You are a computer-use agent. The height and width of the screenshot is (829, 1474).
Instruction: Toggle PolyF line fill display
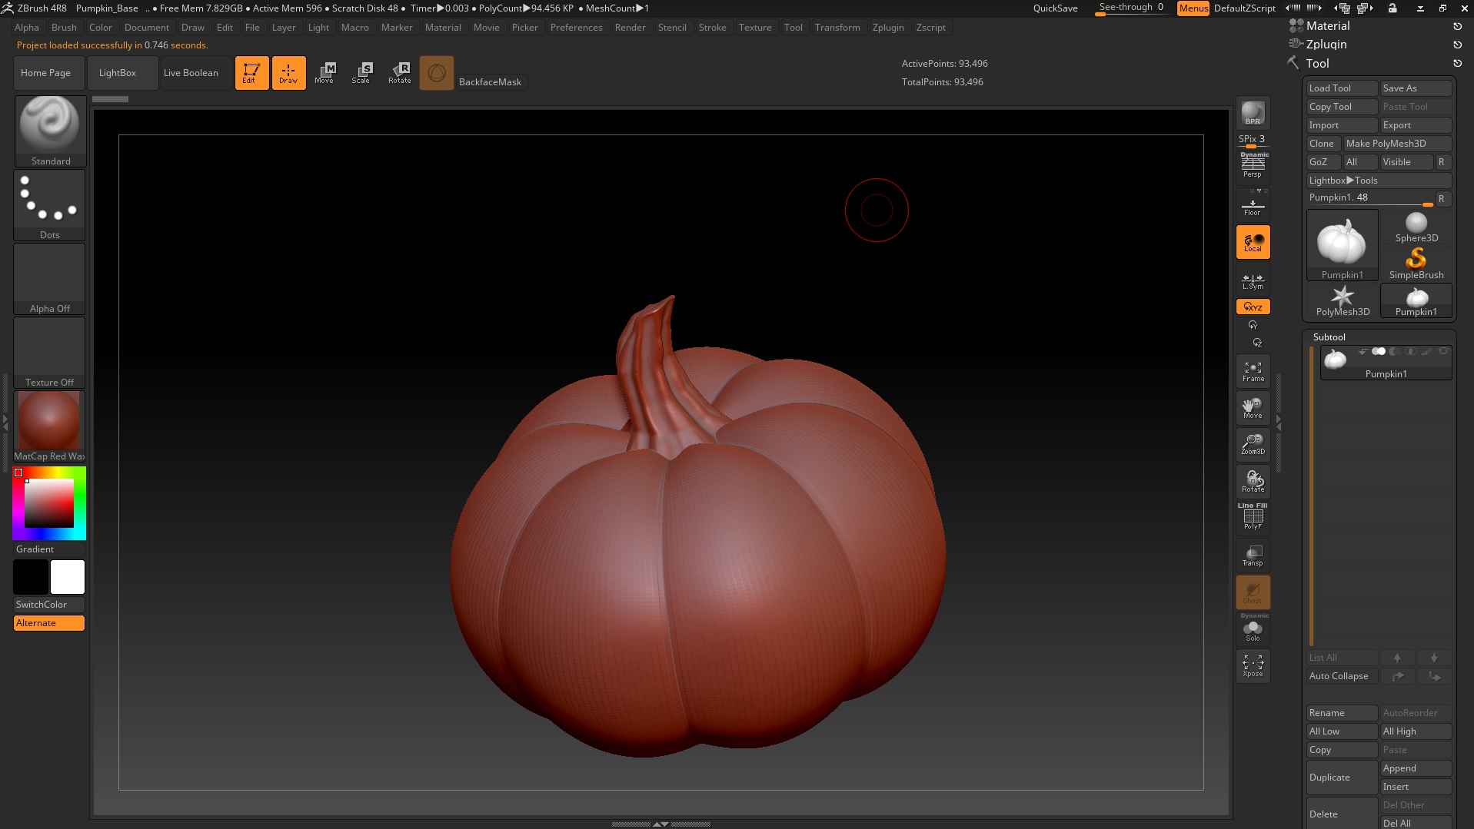pos(1253,518)
